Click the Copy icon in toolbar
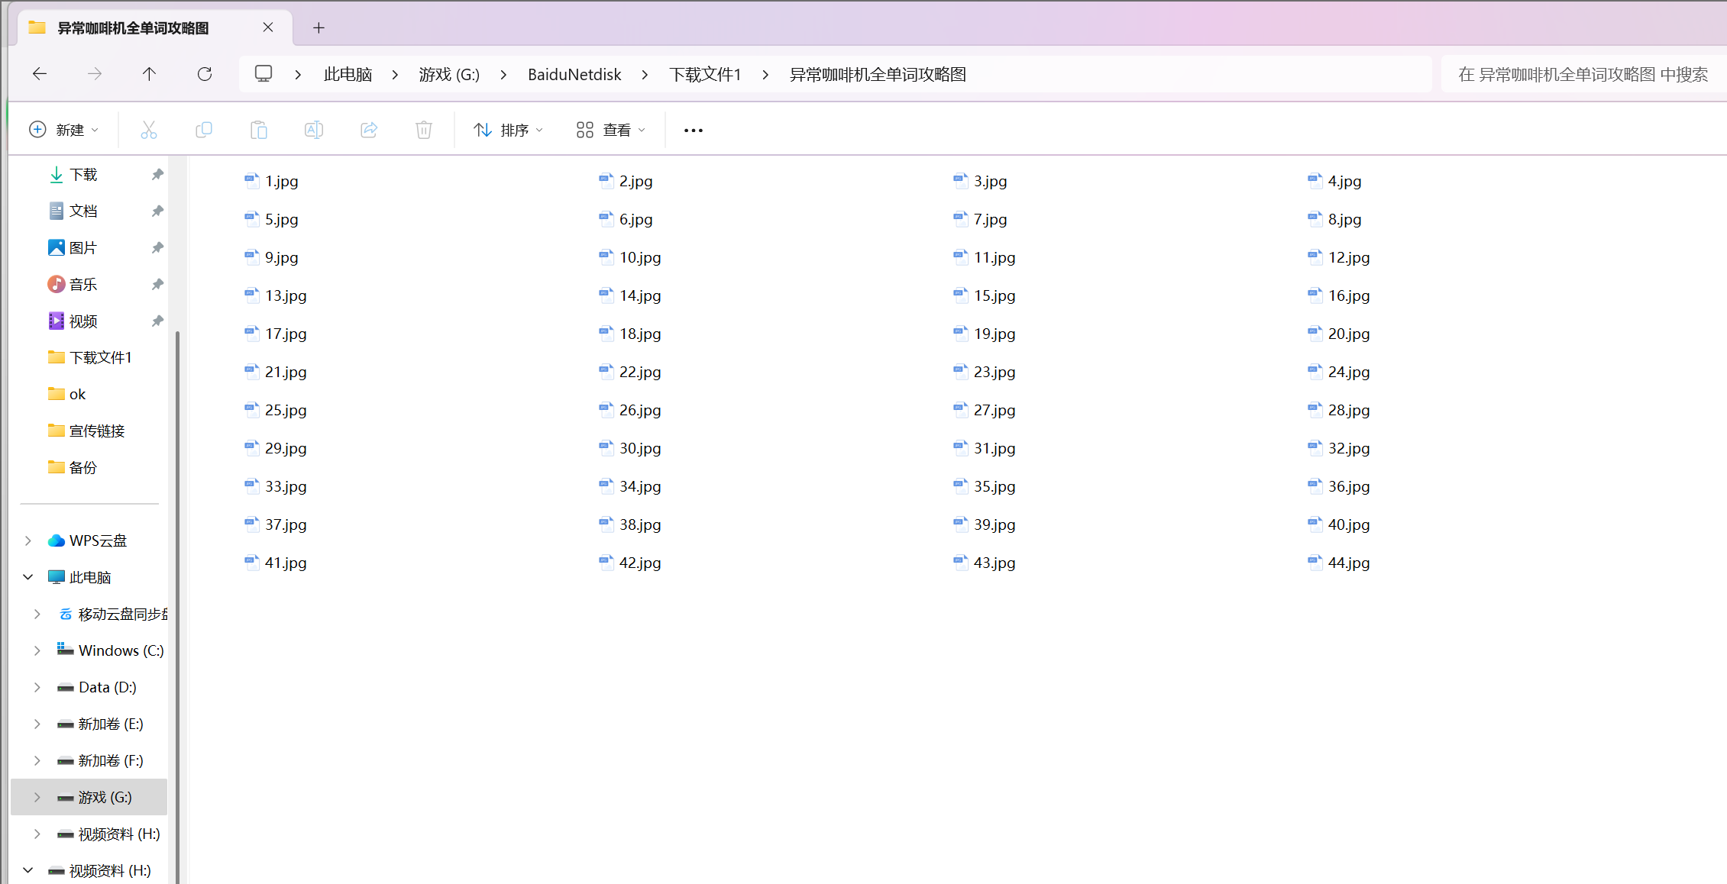This screenshot has height=884, width=1727. pyautogui.click(x=204, y=130)
